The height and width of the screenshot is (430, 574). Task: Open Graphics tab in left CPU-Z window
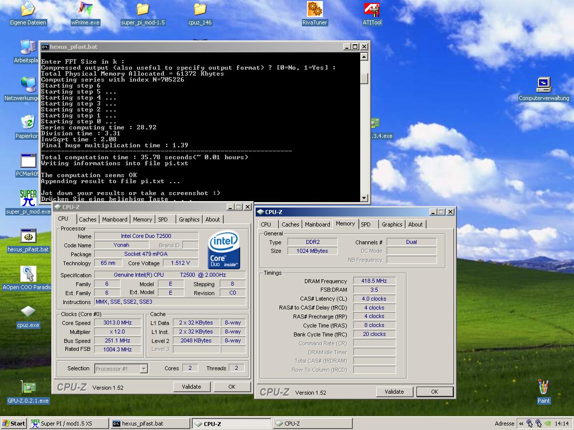189,219
